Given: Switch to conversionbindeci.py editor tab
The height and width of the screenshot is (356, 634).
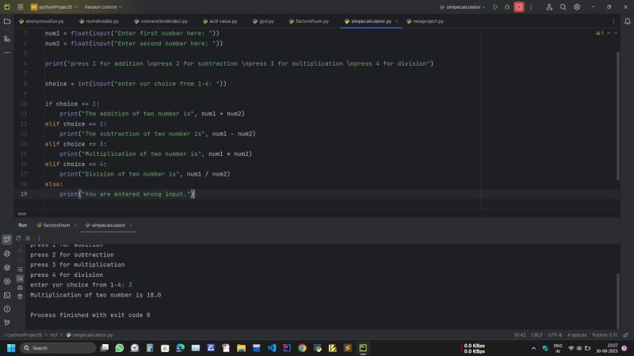Looking at the screenshot, I should (161, 21).
